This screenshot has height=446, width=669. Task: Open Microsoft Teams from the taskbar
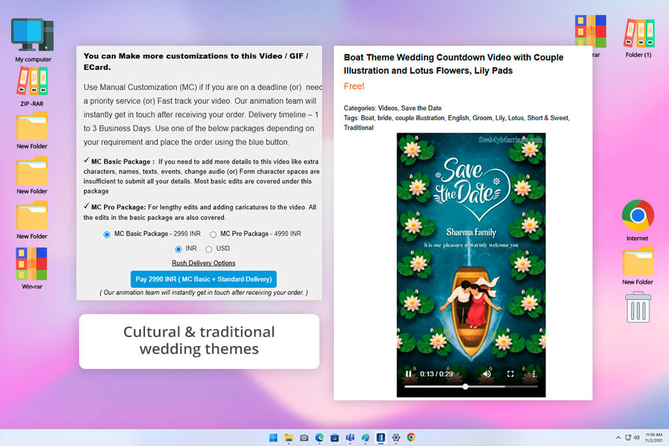(350, 438)
